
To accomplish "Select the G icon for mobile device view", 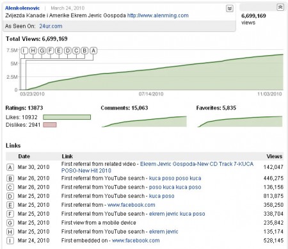I will [x=10, y=223].
